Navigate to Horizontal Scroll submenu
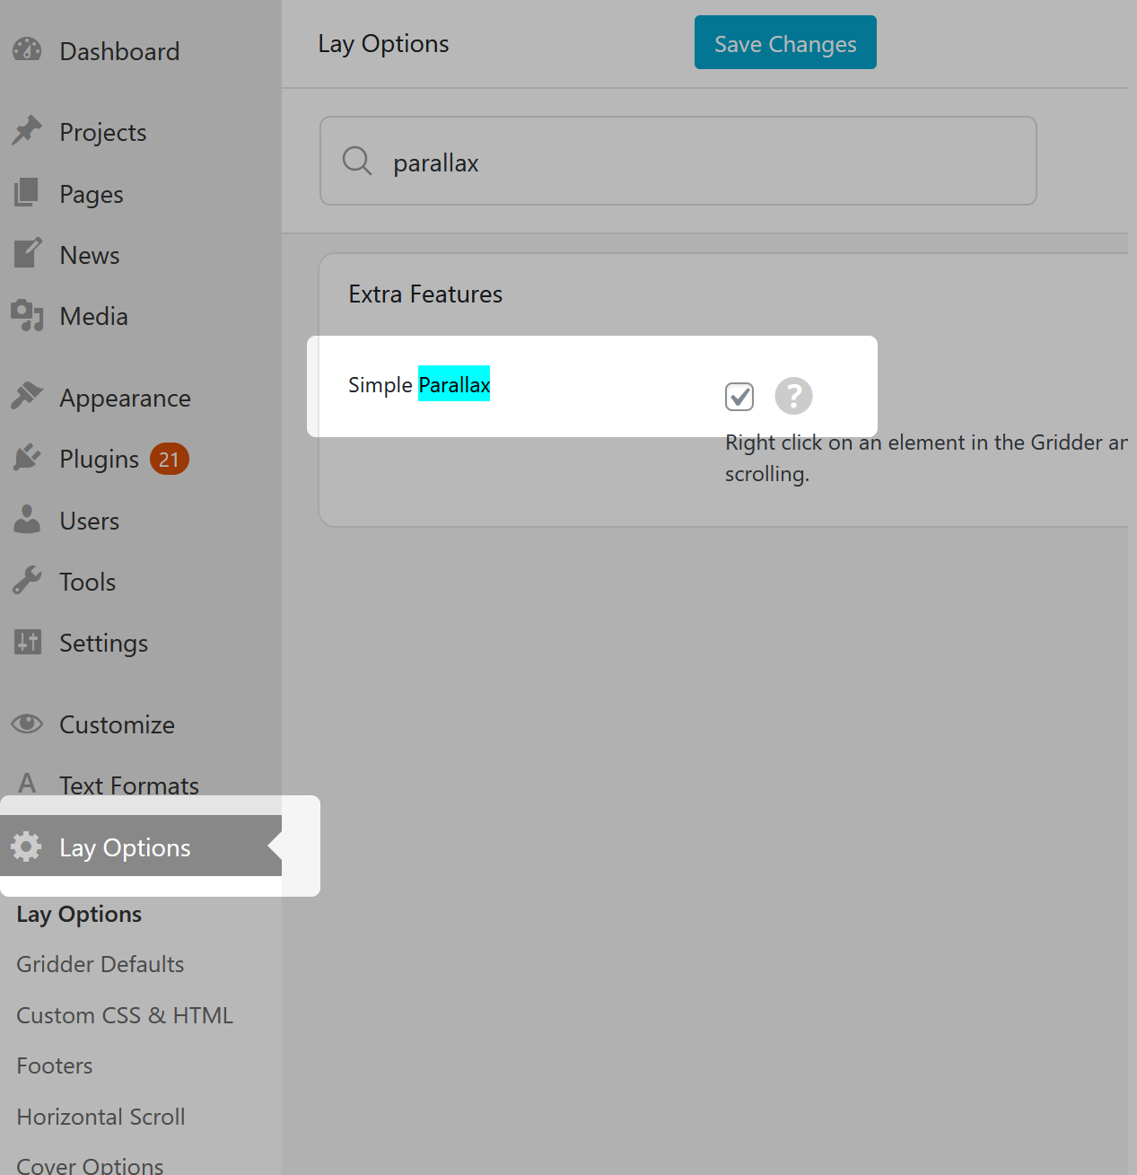The height and width of the screenshot is (1175, 1137). [x=101, y=1117]
